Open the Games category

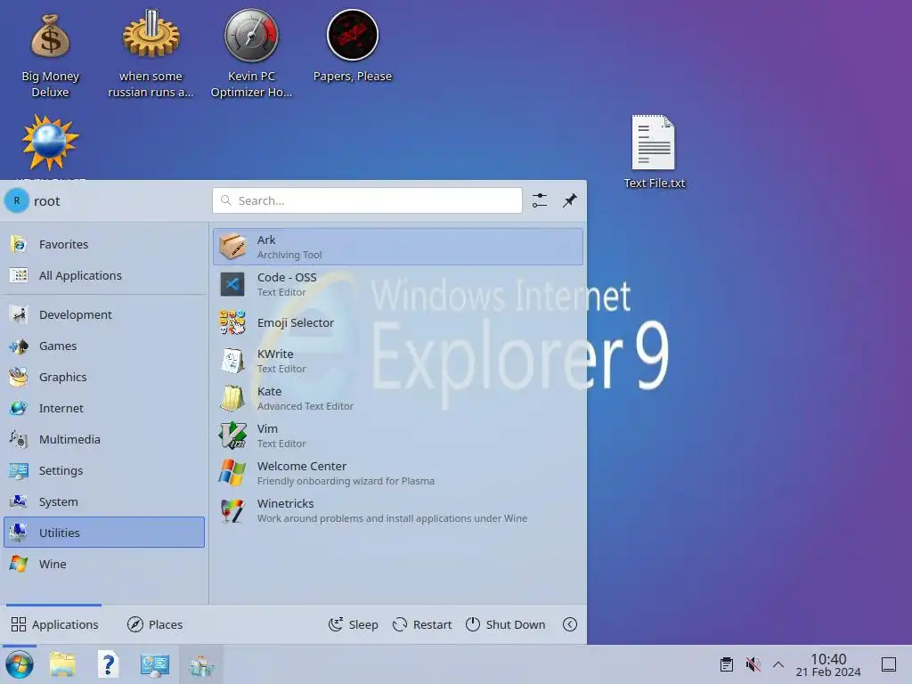pos(104,346)
